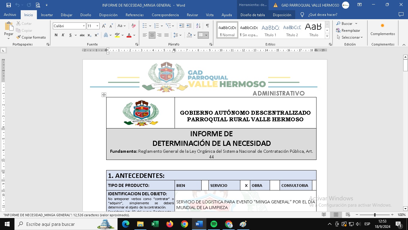Toggle italic text formatting
Screen dimensions: 408x230
(63, 35)
